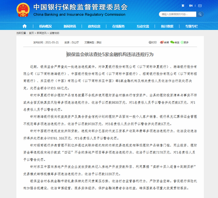
Task: Open more share options (更多)
Action: 185,42
